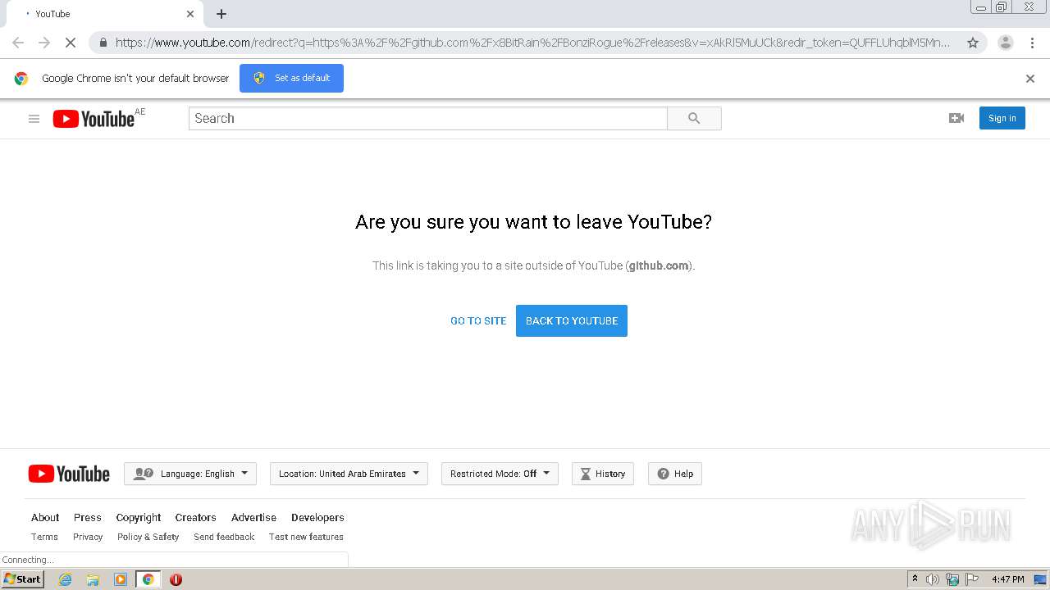Open the YouTube hamburger guide menu
The image size is (1050, 590).
34,119
